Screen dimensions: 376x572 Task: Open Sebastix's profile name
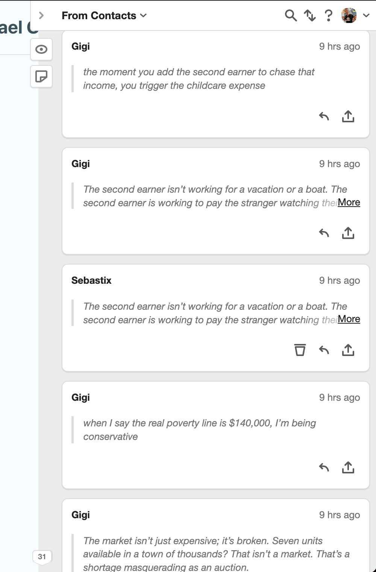pyautogui.click(x=91, y=280)
